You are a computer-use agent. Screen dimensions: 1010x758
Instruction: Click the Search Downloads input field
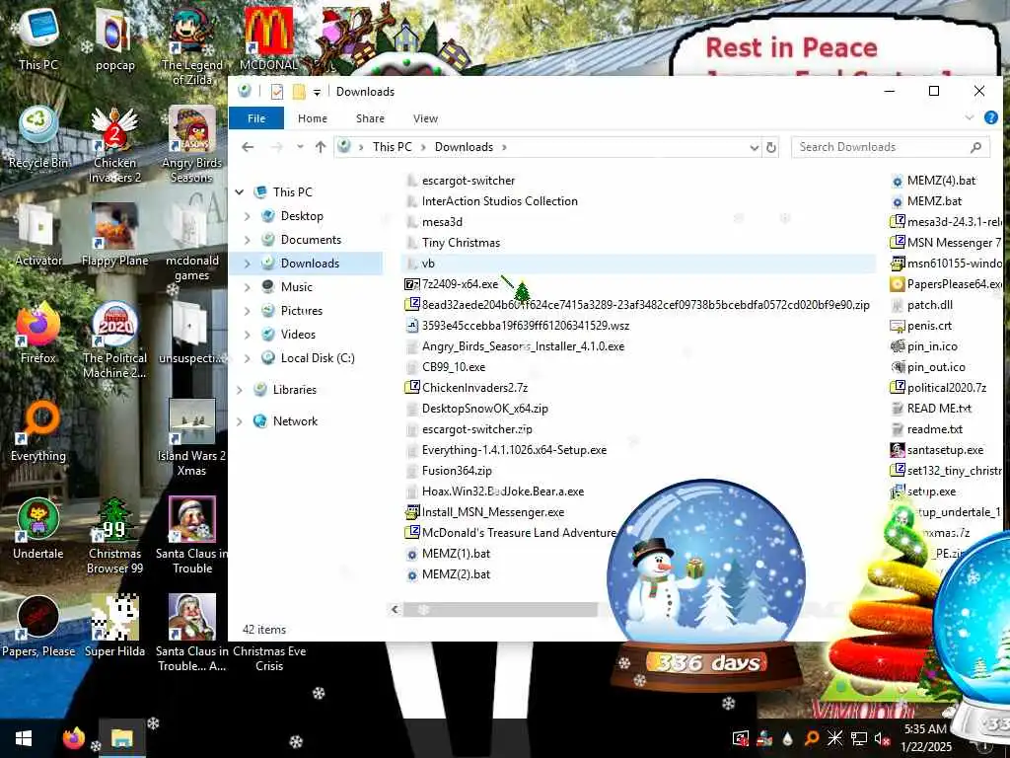891,147
